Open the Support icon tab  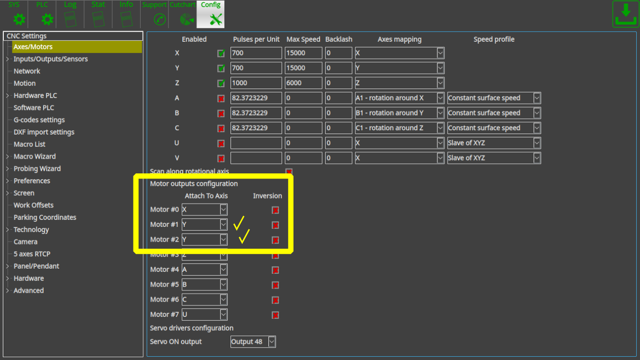[154, 14]
